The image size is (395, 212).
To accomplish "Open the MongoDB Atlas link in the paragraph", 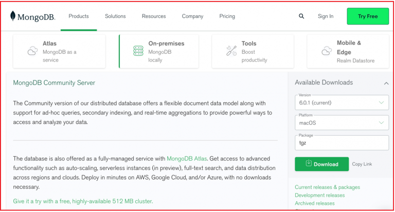I will 187,159.
